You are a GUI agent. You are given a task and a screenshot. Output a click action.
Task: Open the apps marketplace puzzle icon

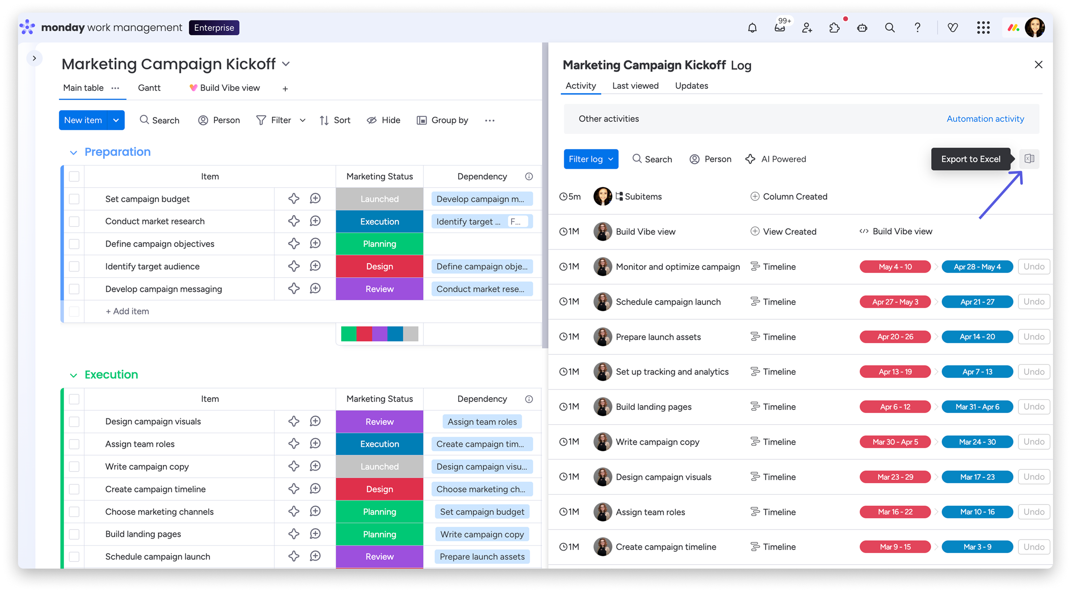pyautogui.click(x=834, y=28)
